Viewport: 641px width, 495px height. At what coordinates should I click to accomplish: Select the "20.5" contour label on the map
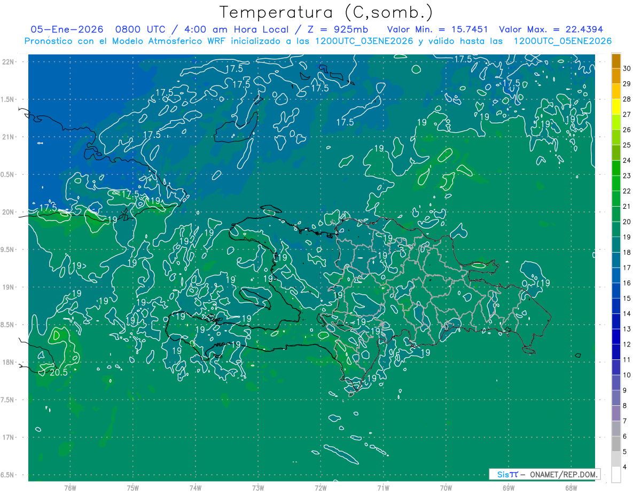click(x=59, y=372)
